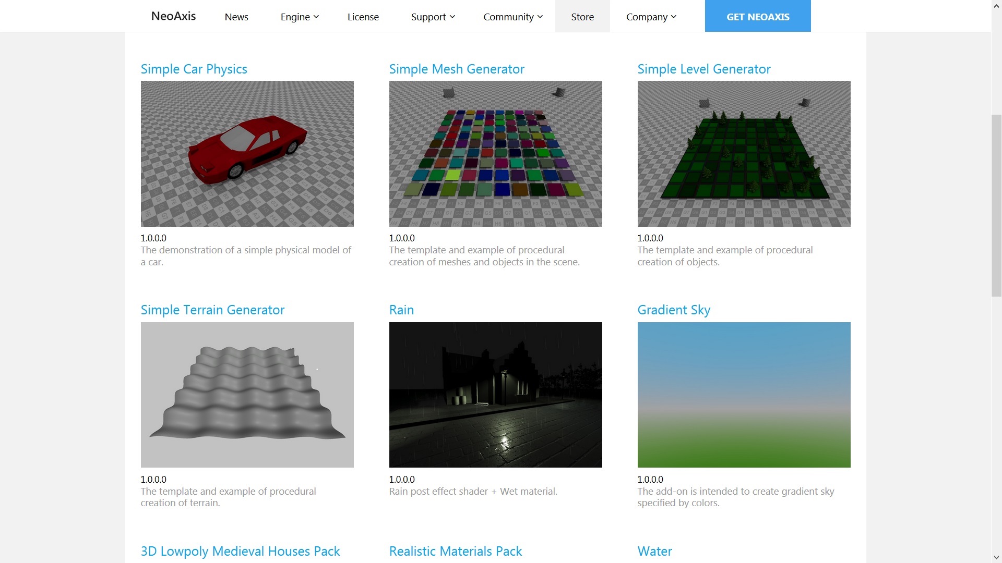Open the 3D Lowpoly Medieval Houses Pack link
The width and height of the screenshot is (1002, 563).
[x=240, y=551]
